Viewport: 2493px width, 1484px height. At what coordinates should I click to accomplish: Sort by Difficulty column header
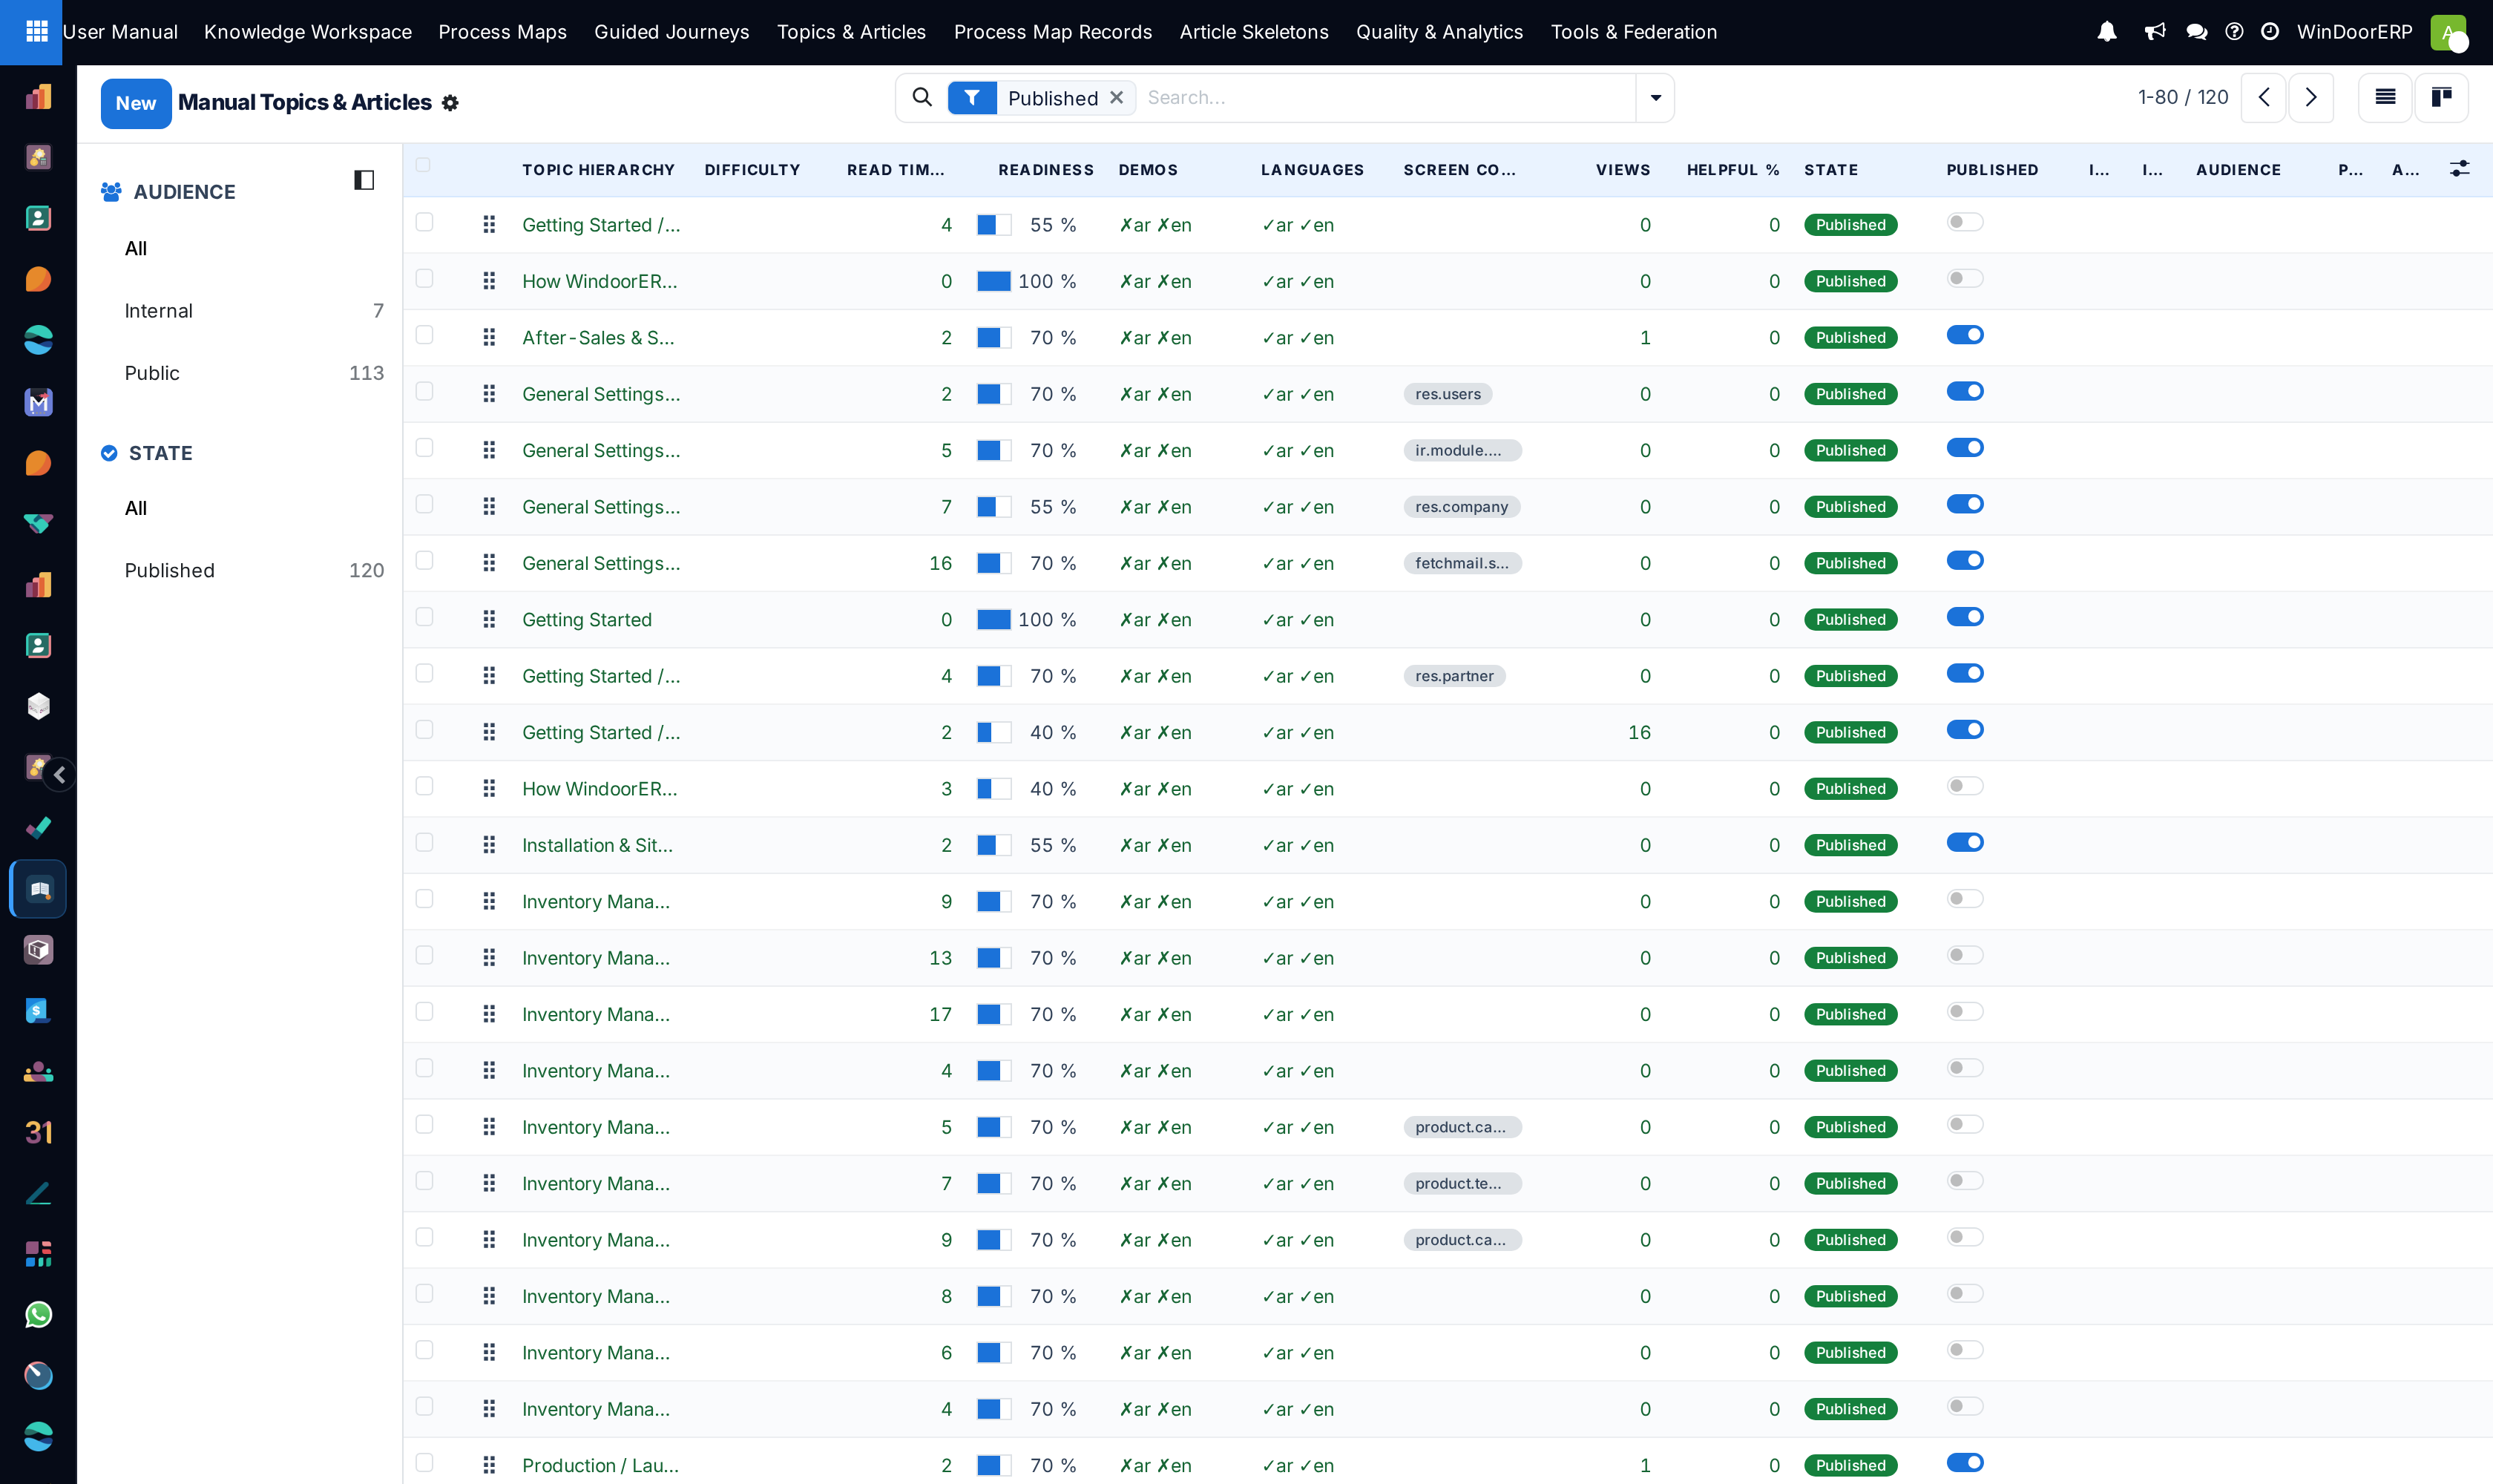point(752,170)
